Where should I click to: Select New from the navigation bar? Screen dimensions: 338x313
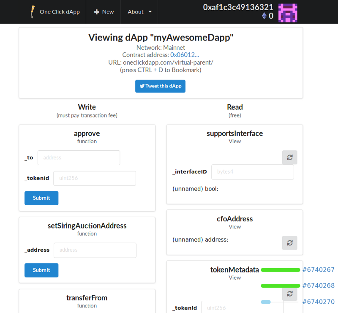pos(104,12)
